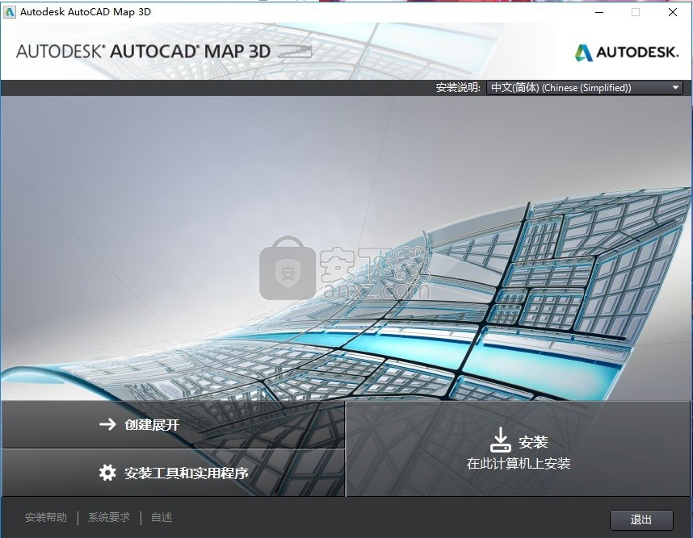The width and height of the screenshot is (693, 538).
Task: Close the AutoCAD Map 3D installer
Action: [x=673, y=12]
